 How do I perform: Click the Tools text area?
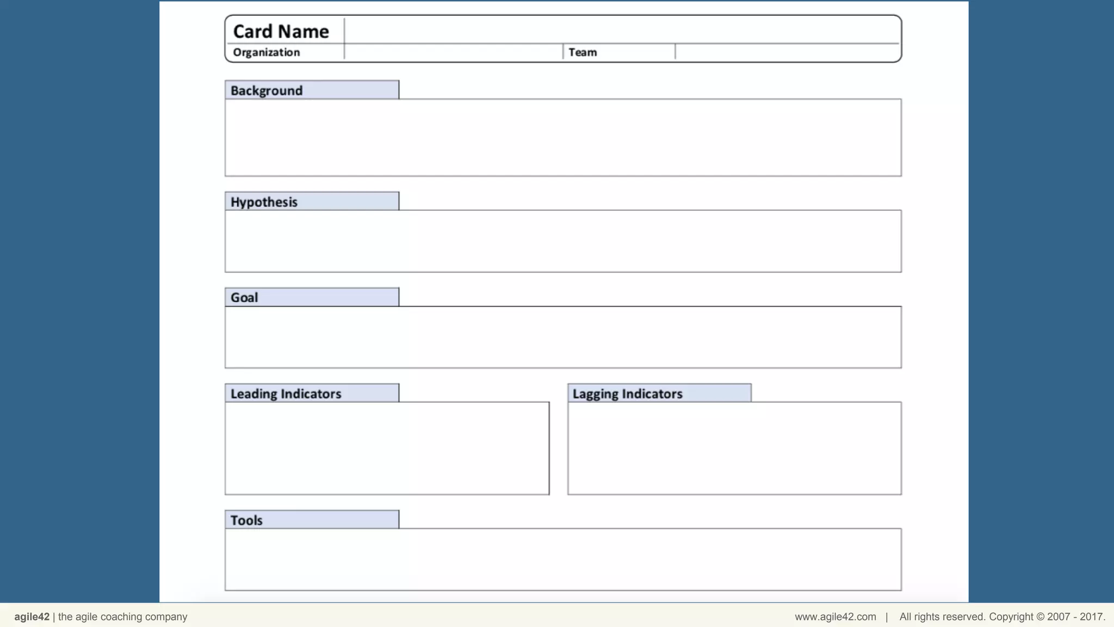pyautogui.click(x=563, y=559)
